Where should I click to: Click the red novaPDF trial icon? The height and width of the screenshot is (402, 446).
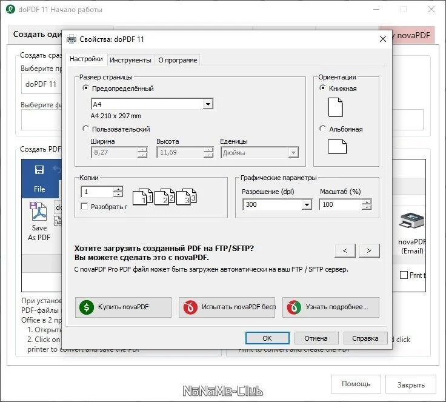(x=190, y=307)
